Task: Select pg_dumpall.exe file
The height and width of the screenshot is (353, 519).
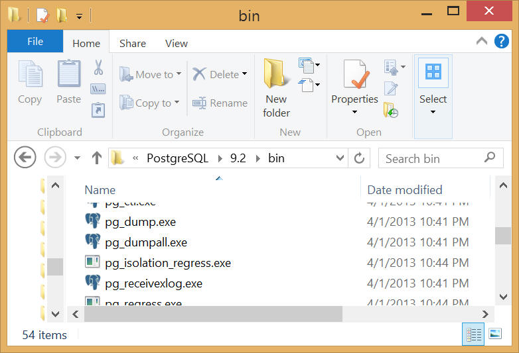Action: point(146,242)
